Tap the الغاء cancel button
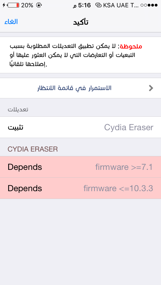The image size is (161, 285). 11,22
